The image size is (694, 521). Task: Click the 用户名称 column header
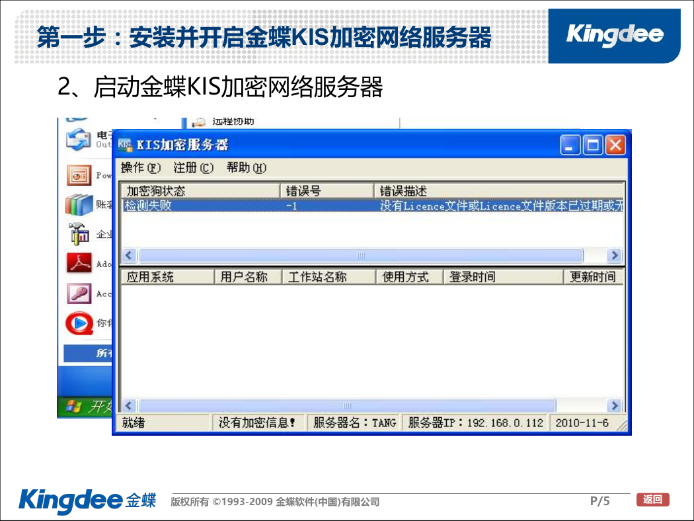249,276
